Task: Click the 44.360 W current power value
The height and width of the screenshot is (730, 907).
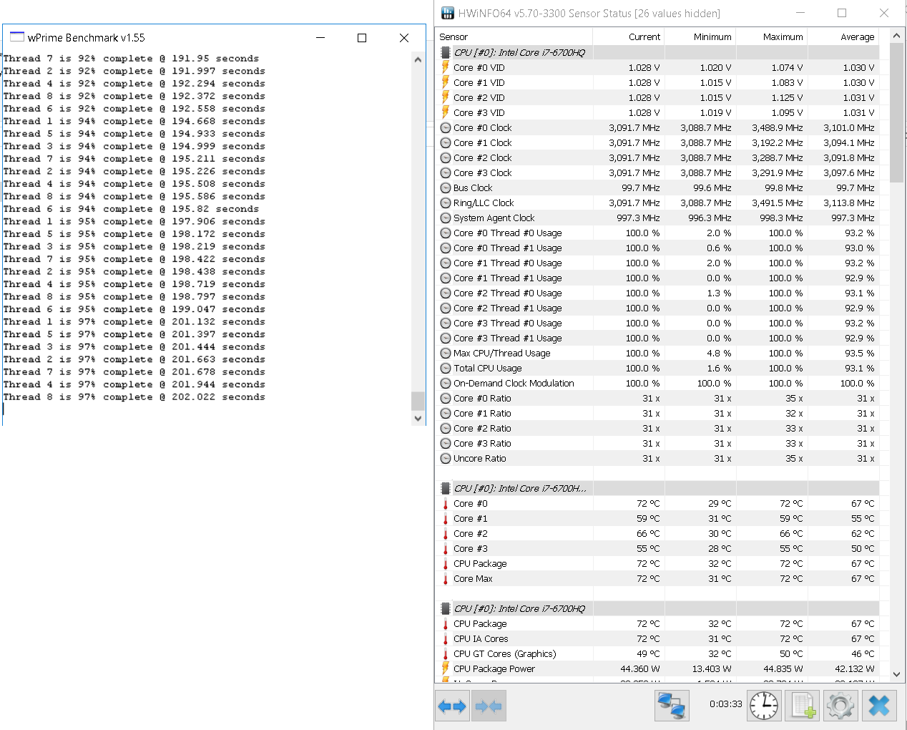Action: pos(639,668)
